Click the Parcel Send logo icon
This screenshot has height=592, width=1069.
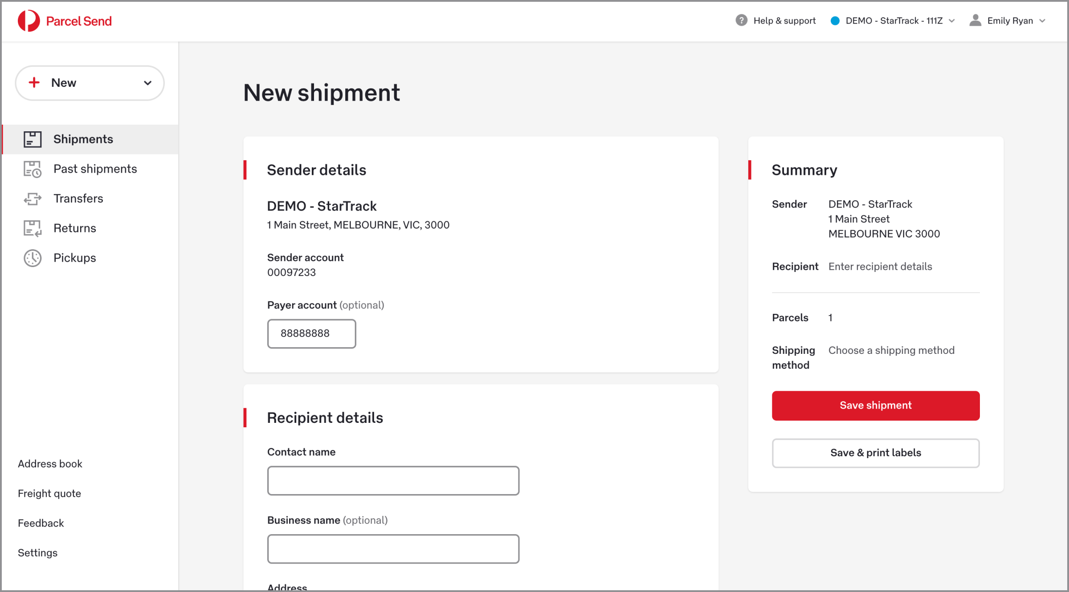(x=29, y=21)
